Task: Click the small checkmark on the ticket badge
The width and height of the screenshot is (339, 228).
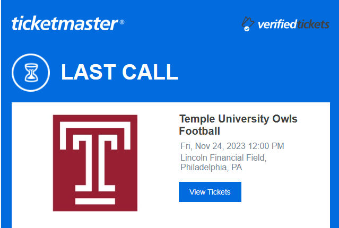Action: tap(247, 29)
